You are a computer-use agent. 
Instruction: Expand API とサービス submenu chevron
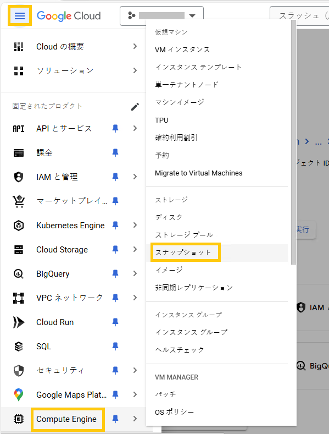click(135, 128)
